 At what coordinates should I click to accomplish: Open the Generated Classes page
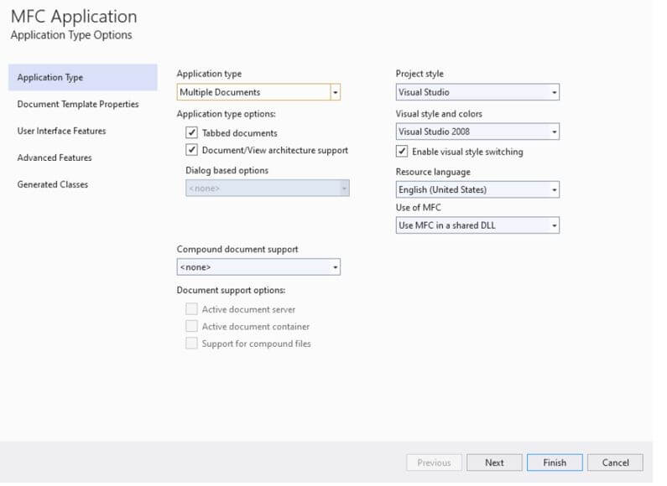click(x=52, y=185)
